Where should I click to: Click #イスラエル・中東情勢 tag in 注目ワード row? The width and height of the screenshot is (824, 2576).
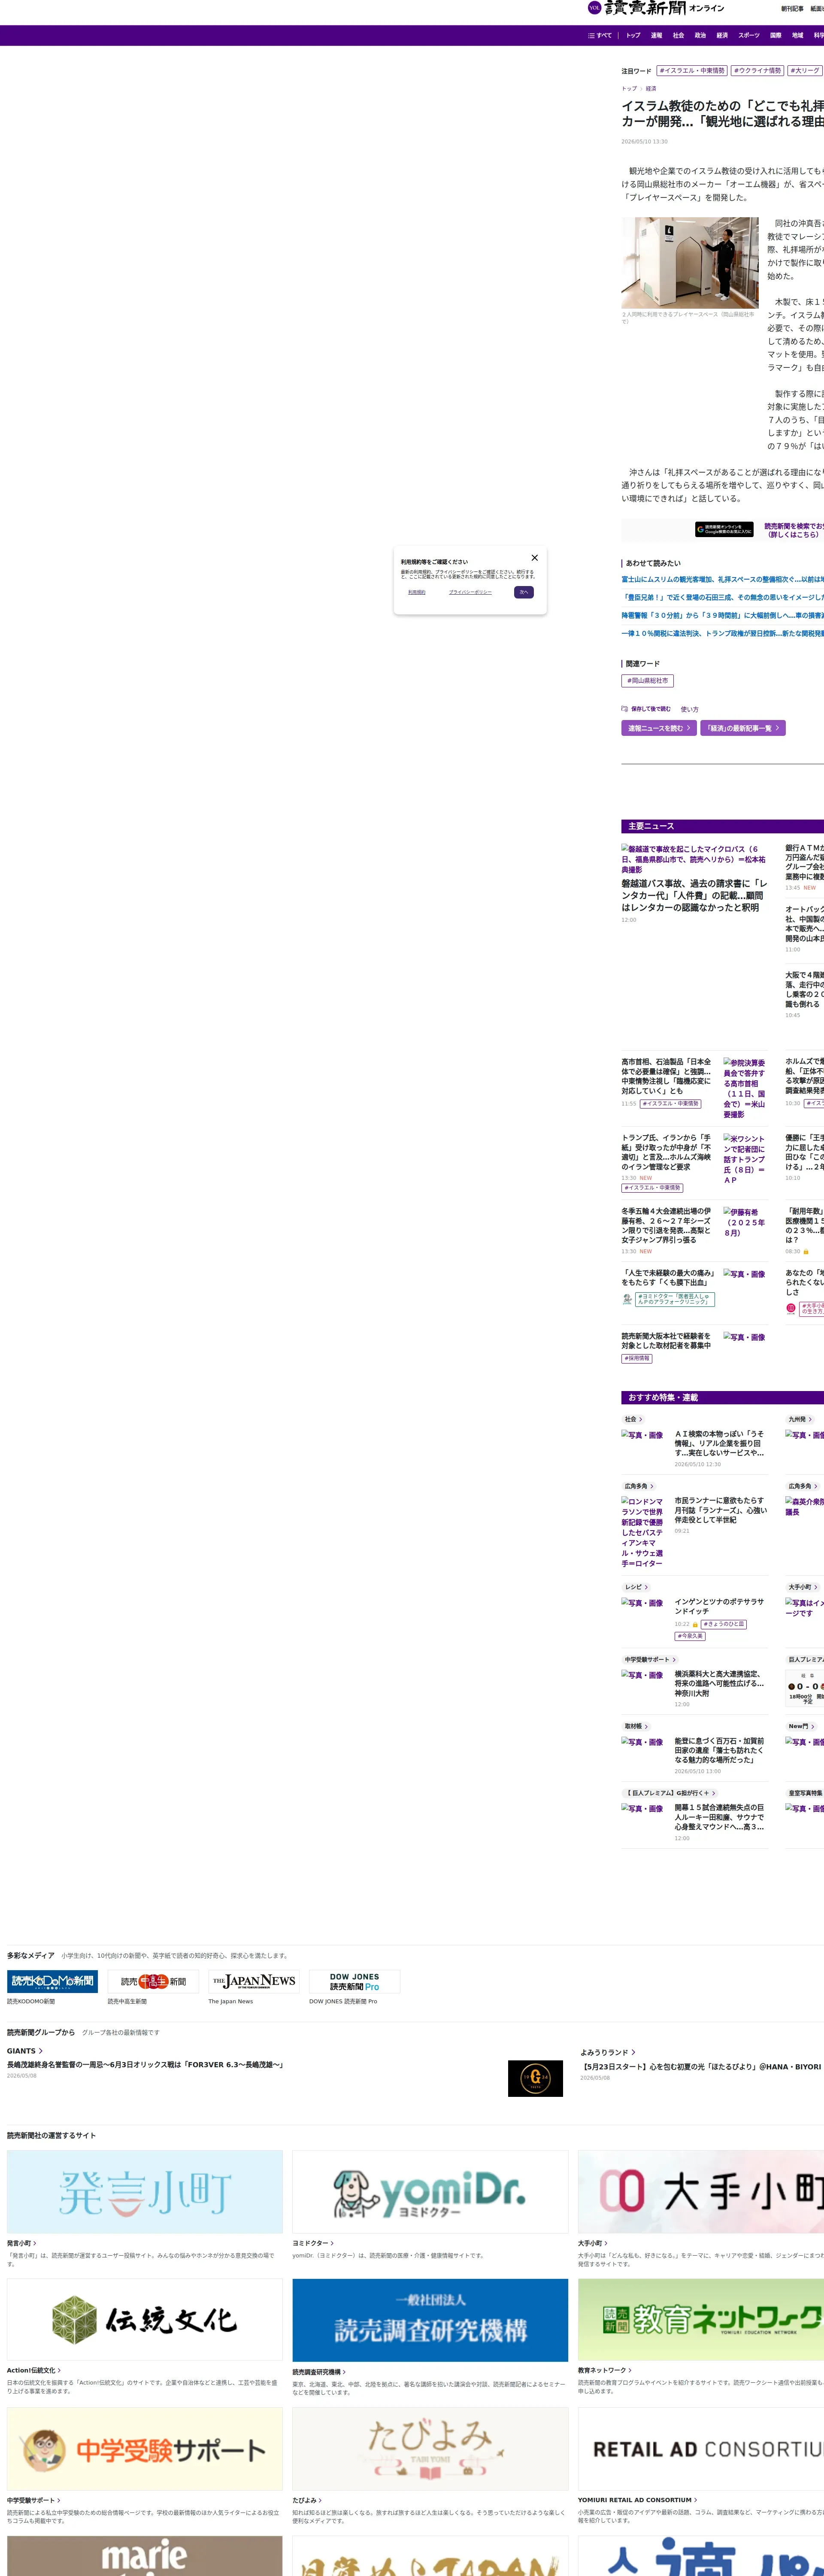(x=692, y=71)
